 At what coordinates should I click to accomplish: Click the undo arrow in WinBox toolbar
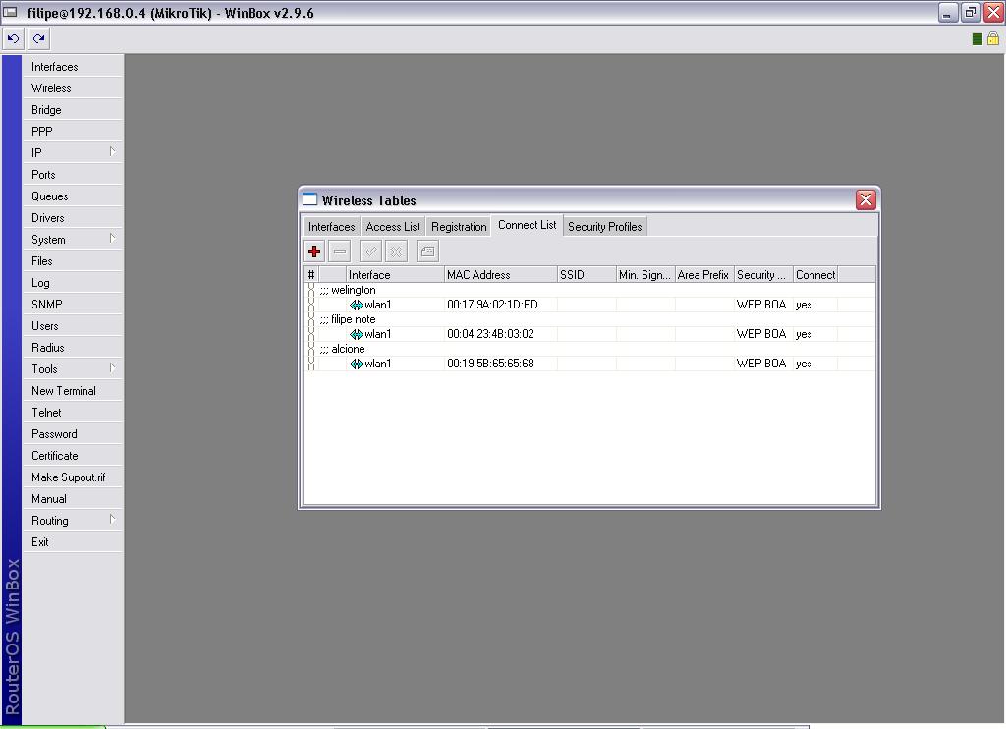click(x=13, y=39)
